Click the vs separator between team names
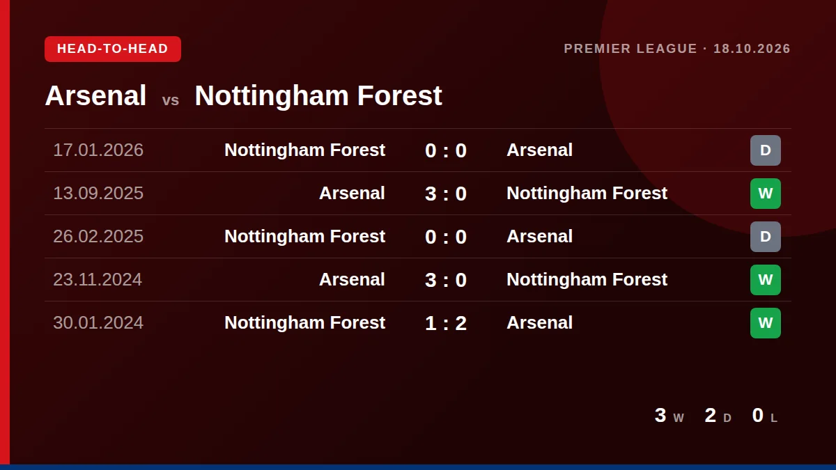 pos(171,100)
